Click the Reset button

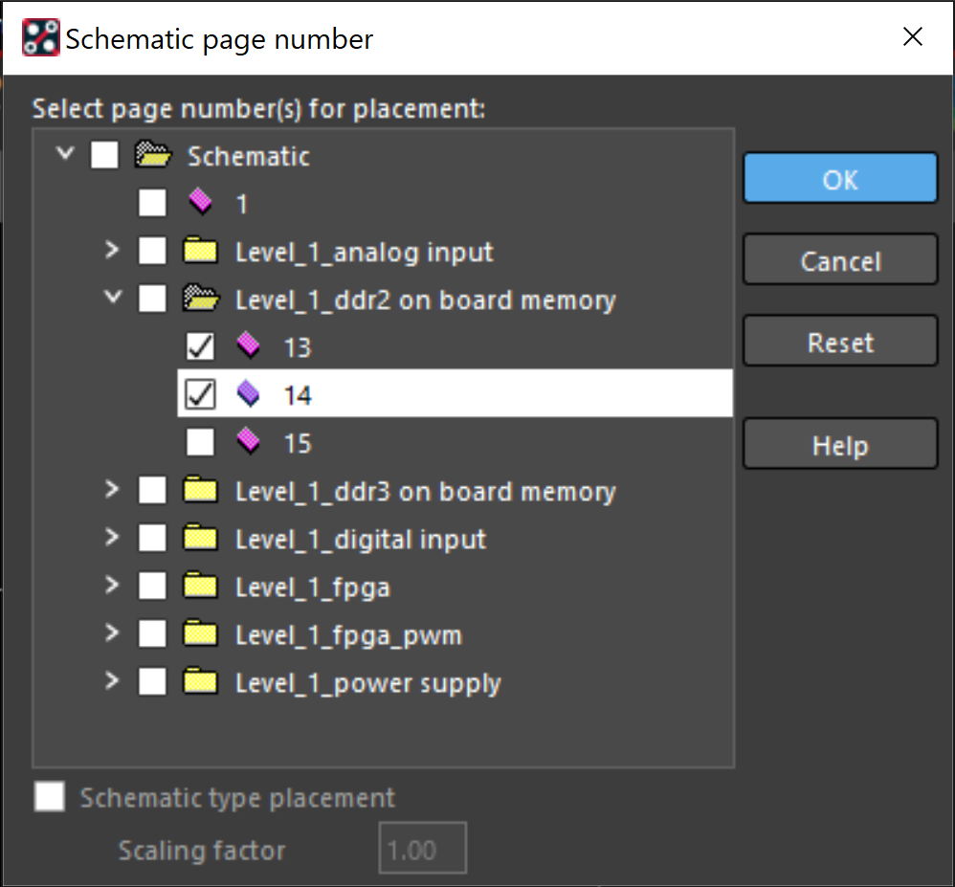tap(840, 342)
